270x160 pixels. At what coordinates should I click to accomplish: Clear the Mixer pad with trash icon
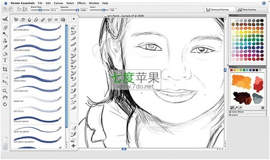click(x=263, y=108)
